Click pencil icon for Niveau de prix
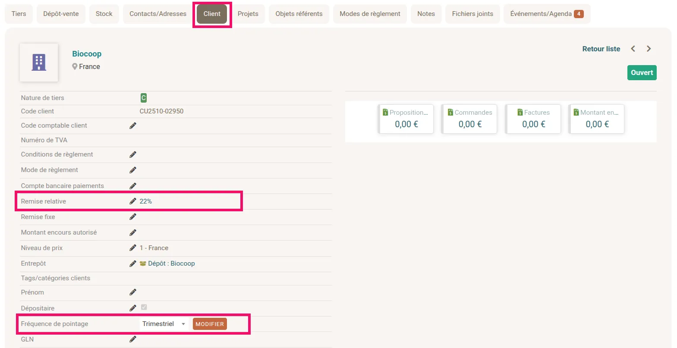The width and height of the screenshot is (677, 348). (133, 248)
